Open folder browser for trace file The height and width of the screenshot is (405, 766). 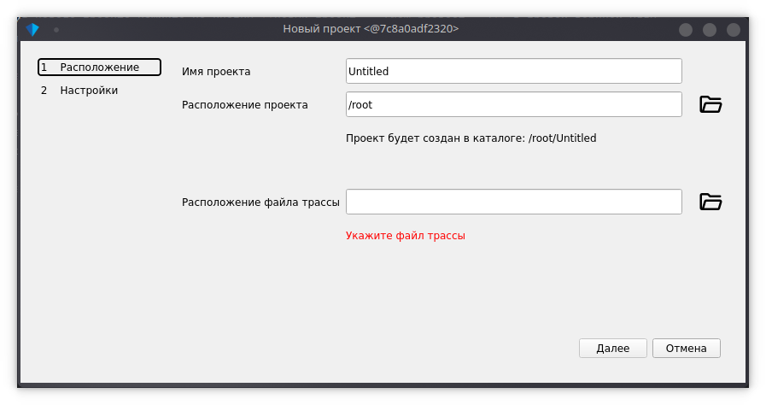coord(710,202)
